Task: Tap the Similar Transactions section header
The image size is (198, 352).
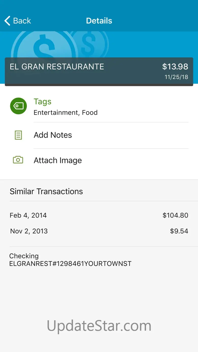Action: tap(46, 191)
